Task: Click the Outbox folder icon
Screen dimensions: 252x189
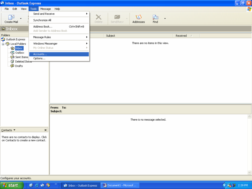Action: [12, 53]
